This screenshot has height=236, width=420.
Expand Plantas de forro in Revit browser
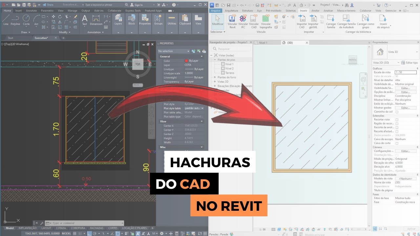click(x=215, y=77)
